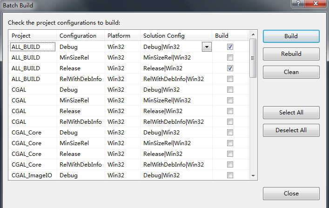This screenshot has height=208, width=329.
Task: Select CGAL project cell in Release row
Action: pos(33,111)
